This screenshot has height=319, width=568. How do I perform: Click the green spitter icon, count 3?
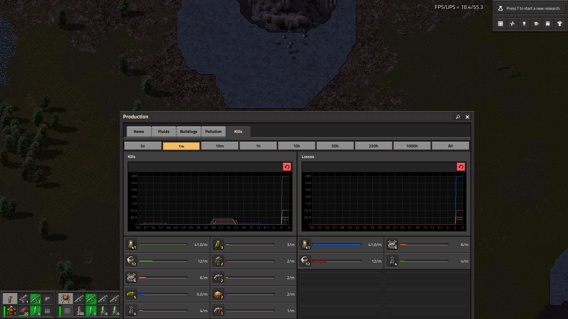point(218,245)
